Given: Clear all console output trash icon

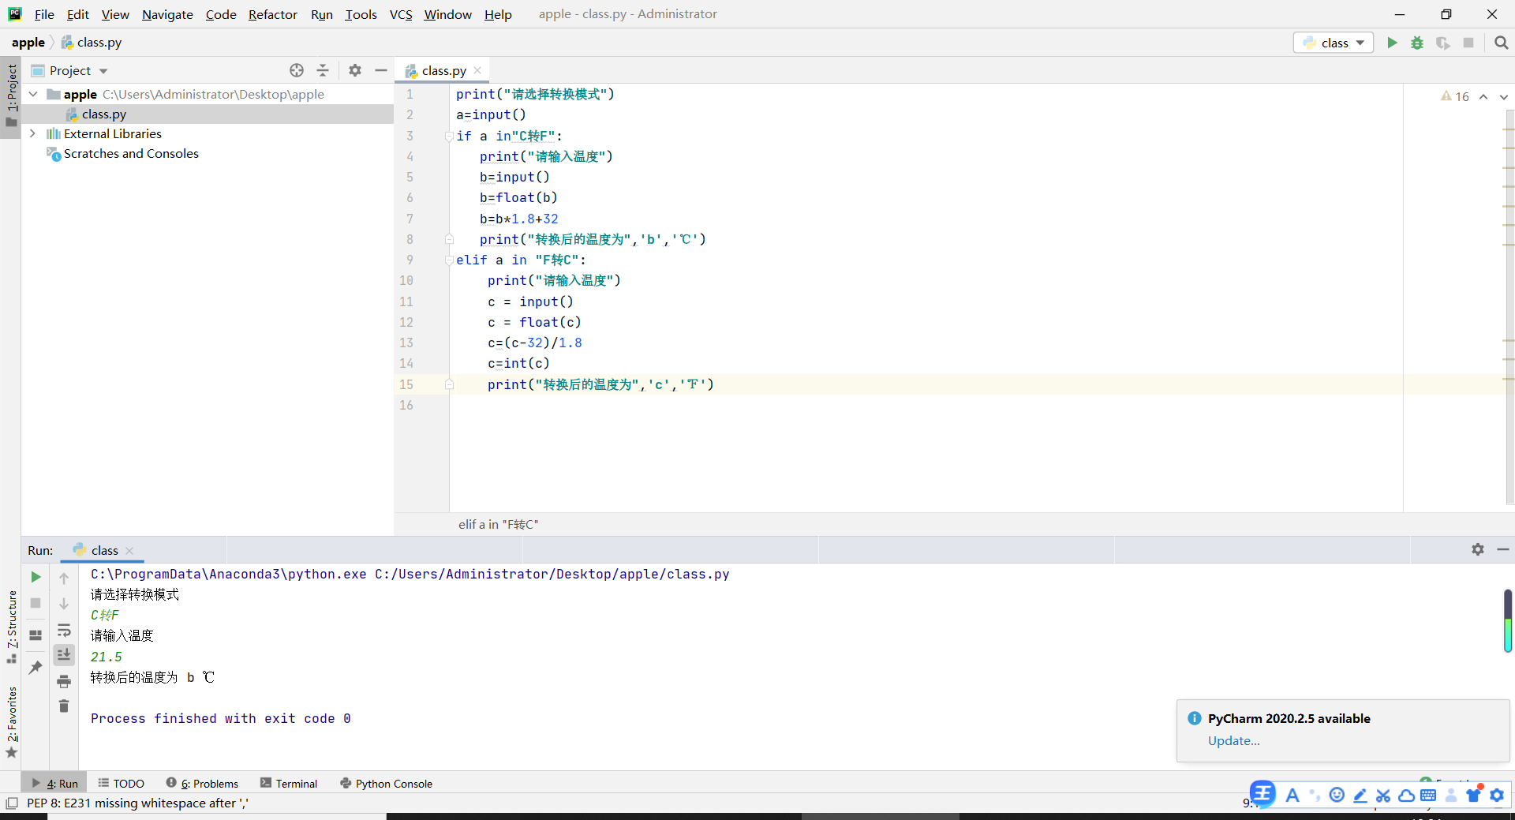Looking at the screenshot, I should point(64,706).
